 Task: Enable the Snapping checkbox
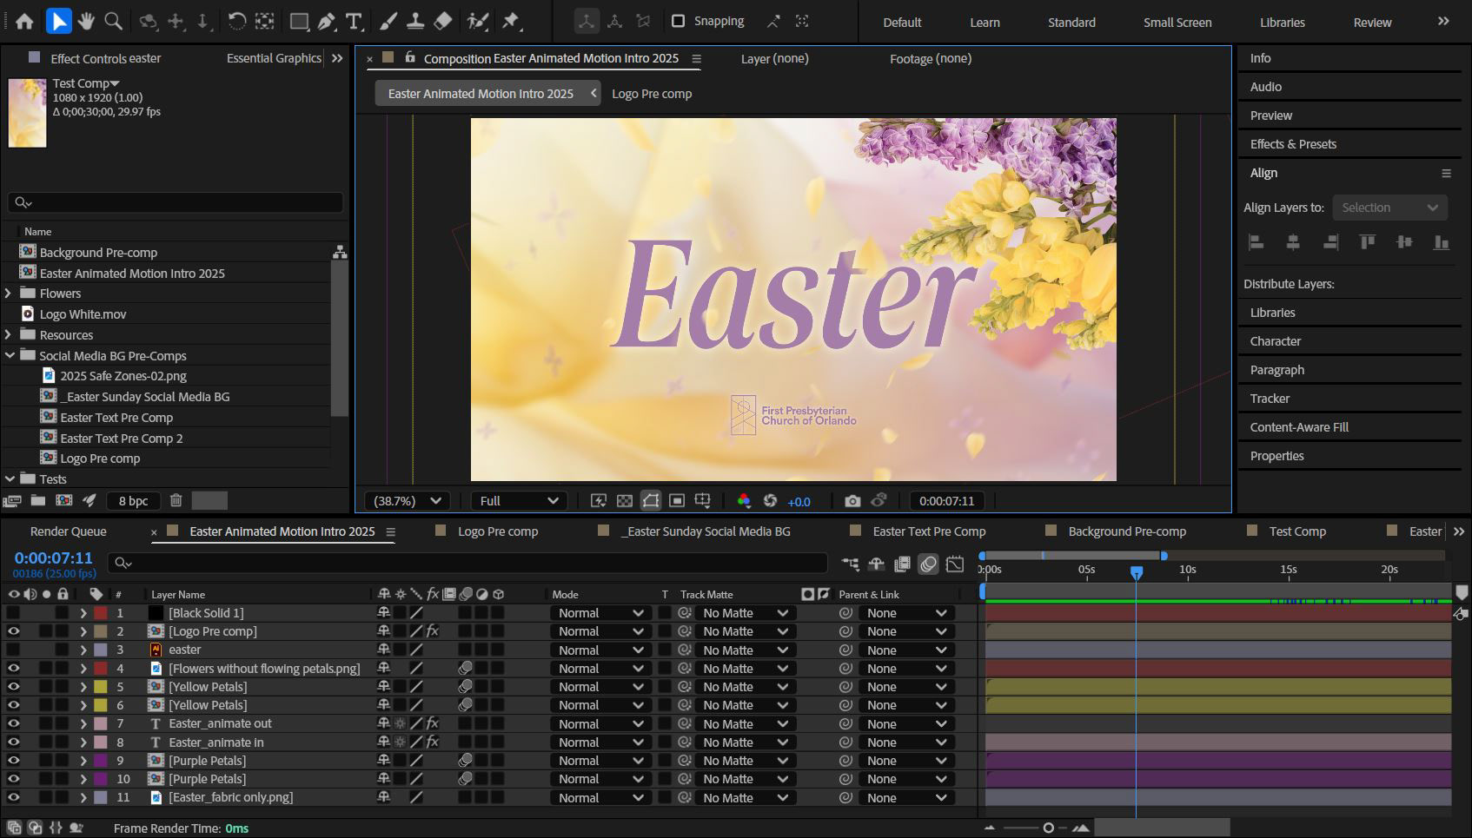coord(679,21)
